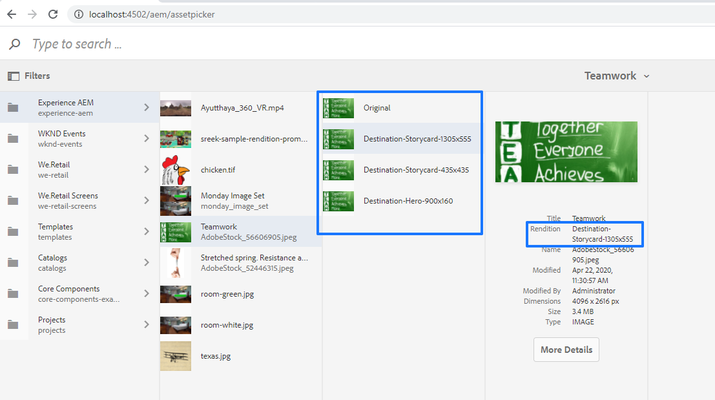Image resolution: width=715 pixels, height=400 pixels.
Task: Click the Catalogs folder icon
Action: (x=14, y=262)
